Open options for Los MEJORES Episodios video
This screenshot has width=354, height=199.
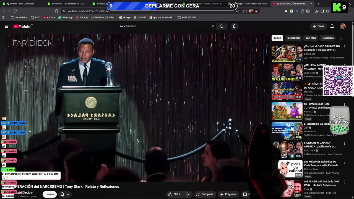point(344,162)
